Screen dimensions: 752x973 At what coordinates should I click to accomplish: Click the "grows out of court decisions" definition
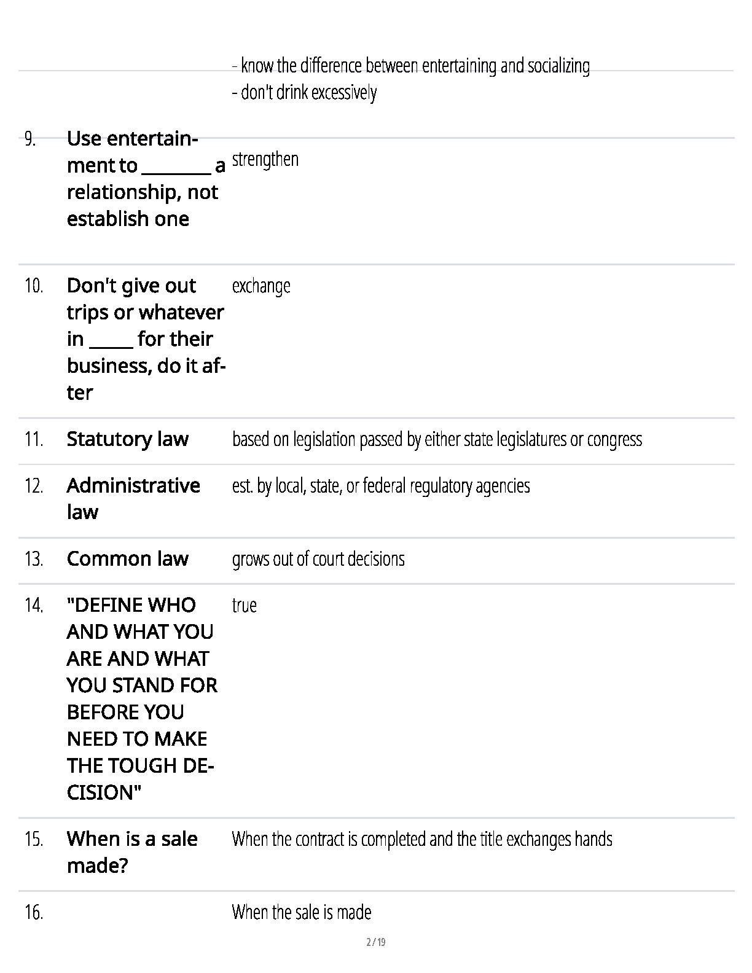[x=318, y=559]
